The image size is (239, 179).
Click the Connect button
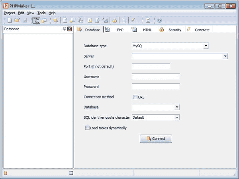pos(156,139)
